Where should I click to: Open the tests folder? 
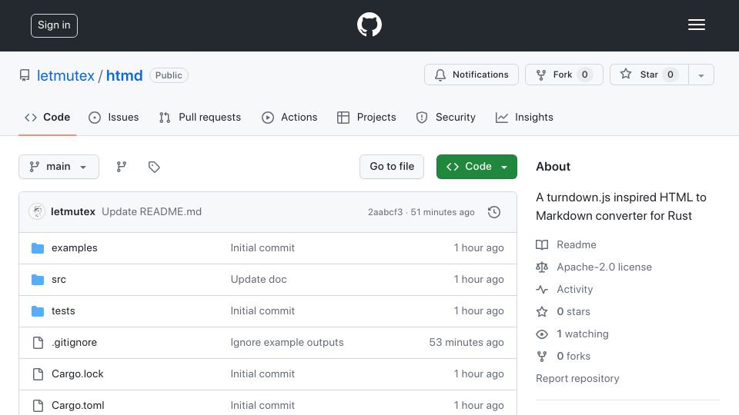click(63, 311)
